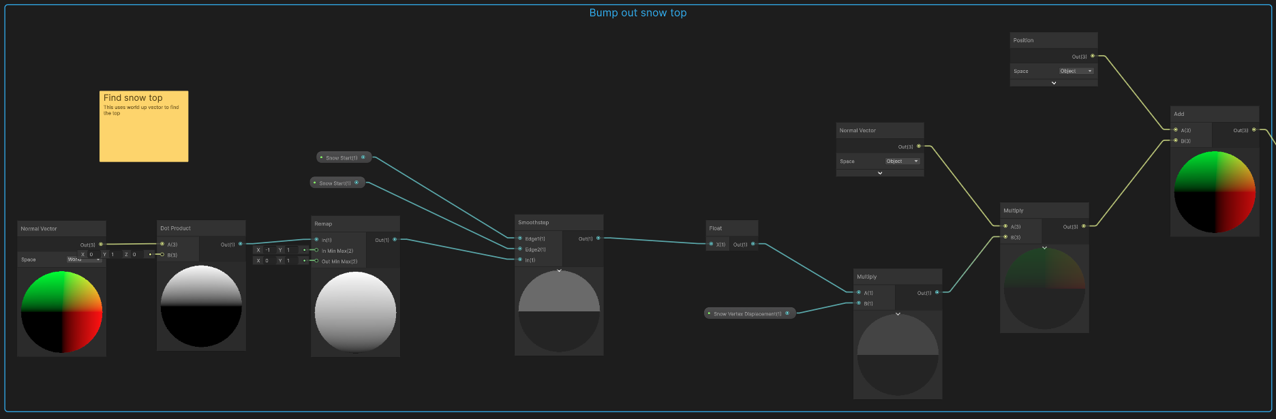Image resolution: width=1276 pixels, height=419 pixels.
Task: Click the Out(1) port of Smoothstep
Action: [598, 238]
